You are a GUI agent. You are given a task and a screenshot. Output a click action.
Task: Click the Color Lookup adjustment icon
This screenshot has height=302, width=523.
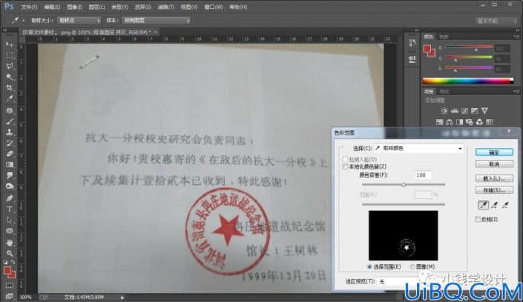[x=490, y=122]
